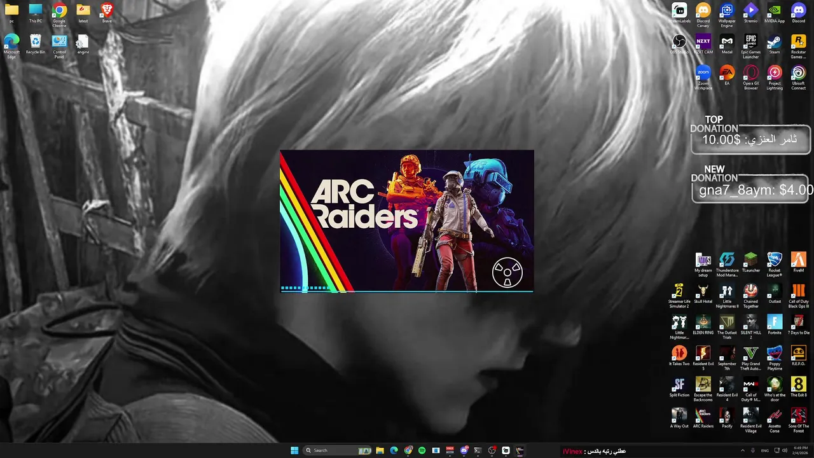
Task: Launch the SILENT HILL 2 shortcut
Action: 750,326
